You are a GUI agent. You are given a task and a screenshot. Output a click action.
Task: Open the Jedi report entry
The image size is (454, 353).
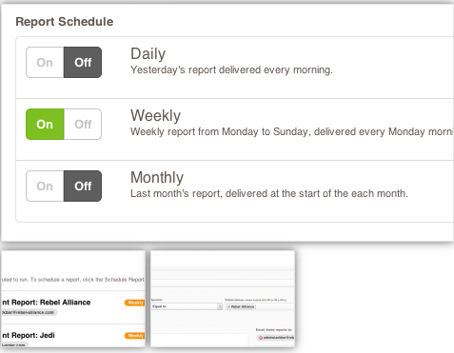[x=29, y=335]
